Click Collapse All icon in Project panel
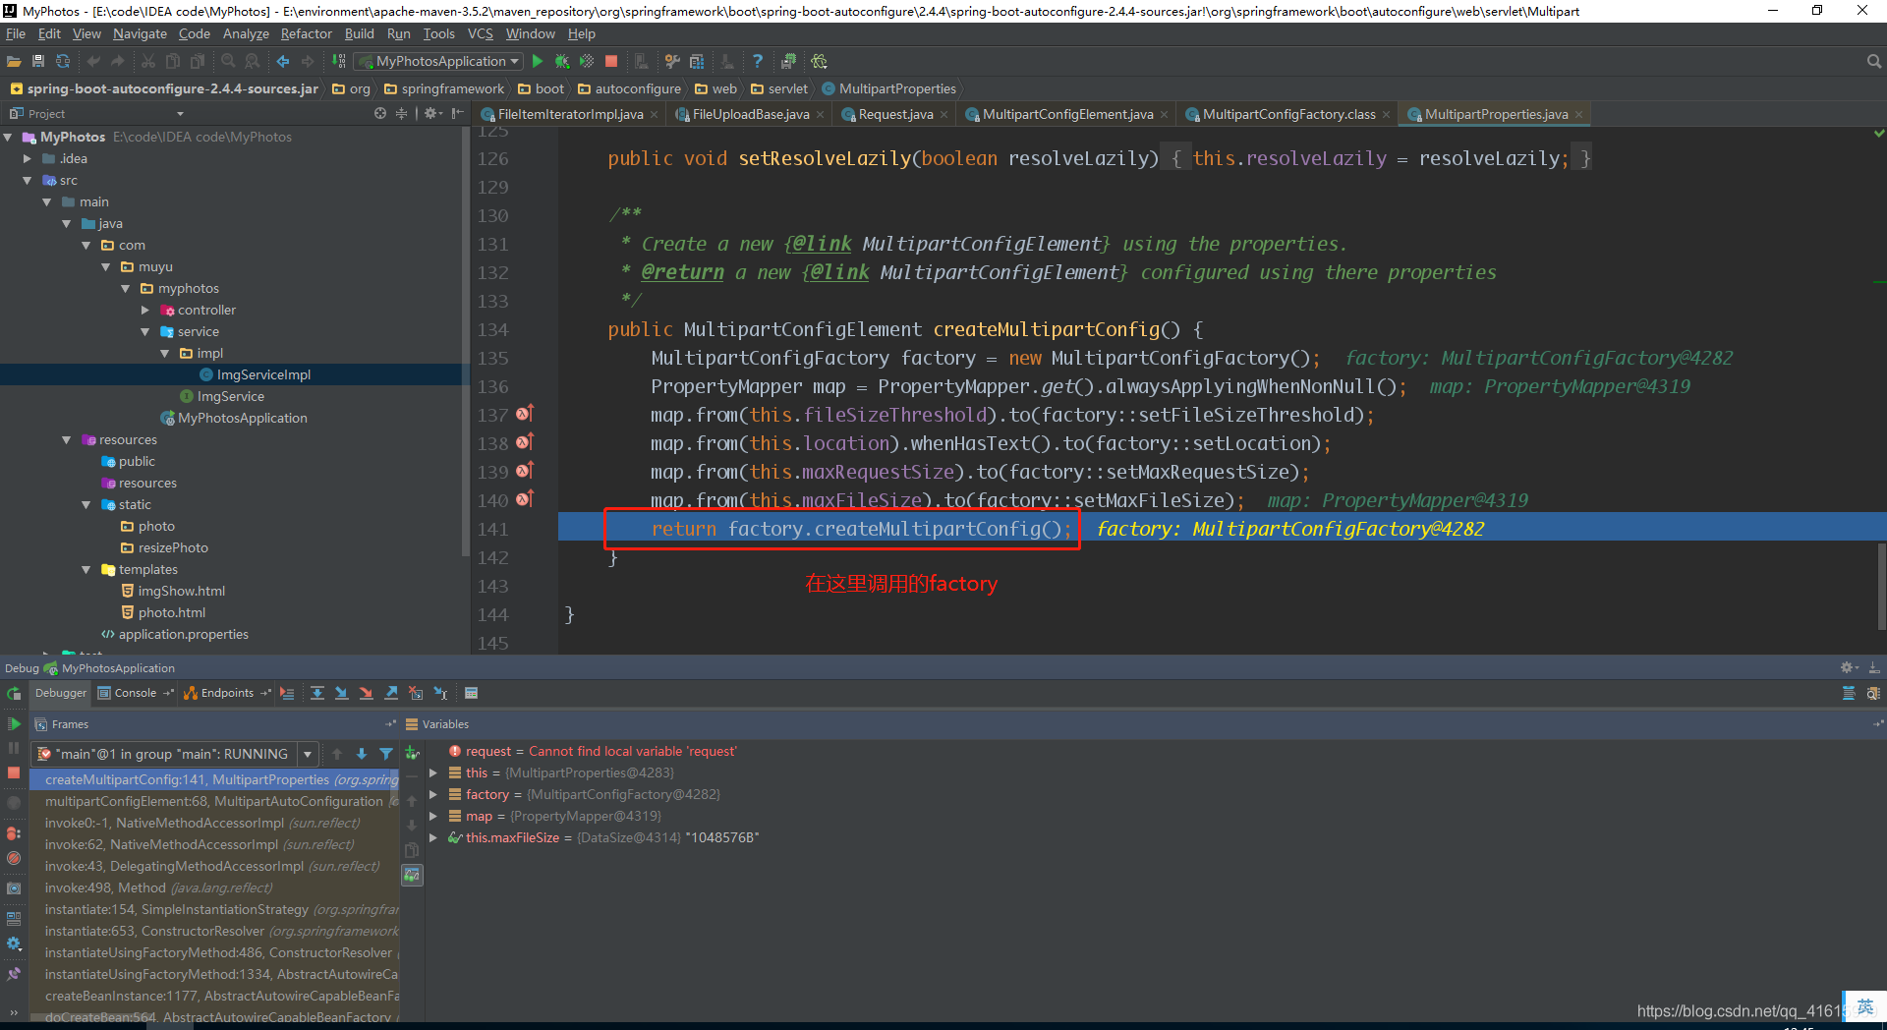 [401, 114]
